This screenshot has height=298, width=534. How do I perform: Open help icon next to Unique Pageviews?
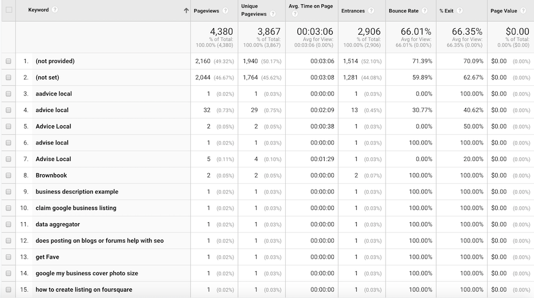tap(273, 14)
